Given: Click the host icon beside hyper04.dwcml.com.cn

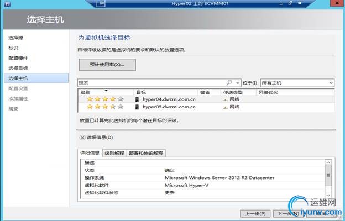Looking at the screenshot, I should [x=137, y=99].
